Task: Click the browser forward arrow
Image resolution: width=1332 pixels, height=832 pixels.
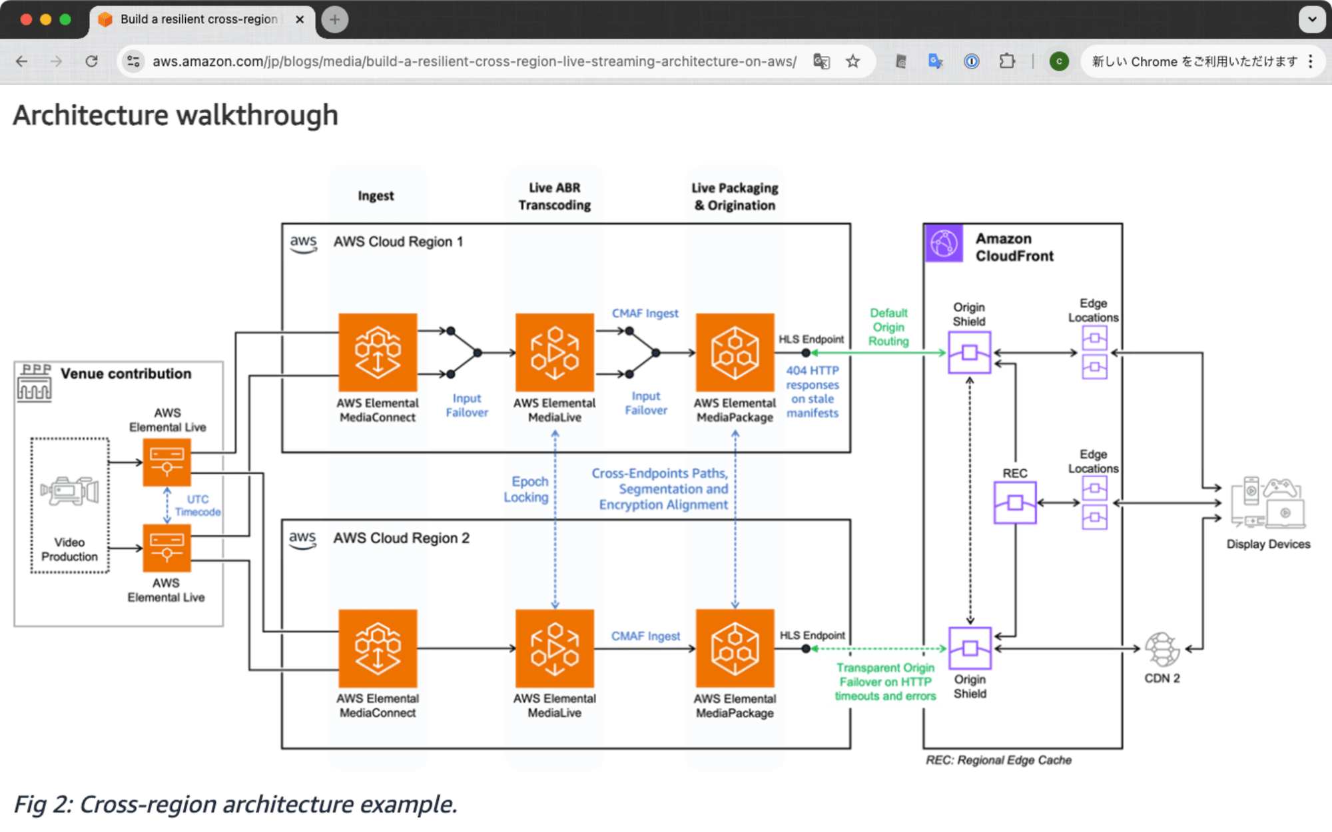Action: click(57, 61)
